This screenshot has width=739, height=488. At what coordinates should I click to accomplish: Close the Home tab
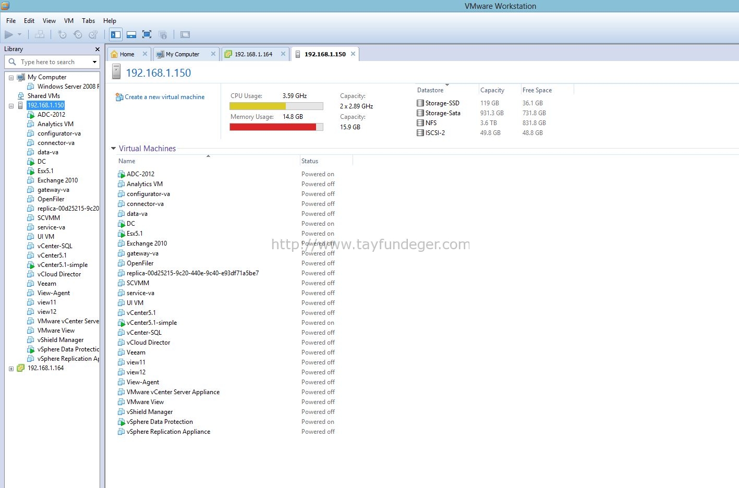[x=145, y=54]
